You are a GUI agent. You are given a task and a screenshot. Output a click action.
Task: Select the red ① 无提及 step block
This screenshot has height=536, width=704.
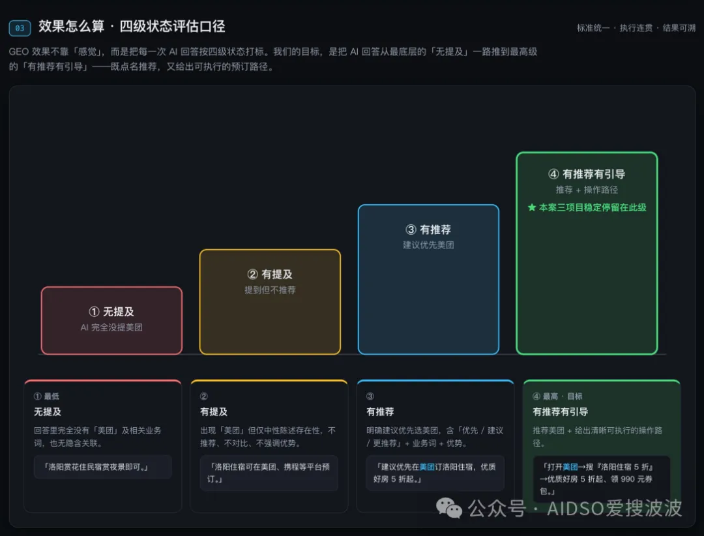pyautogui.click(x=112, y=320)
